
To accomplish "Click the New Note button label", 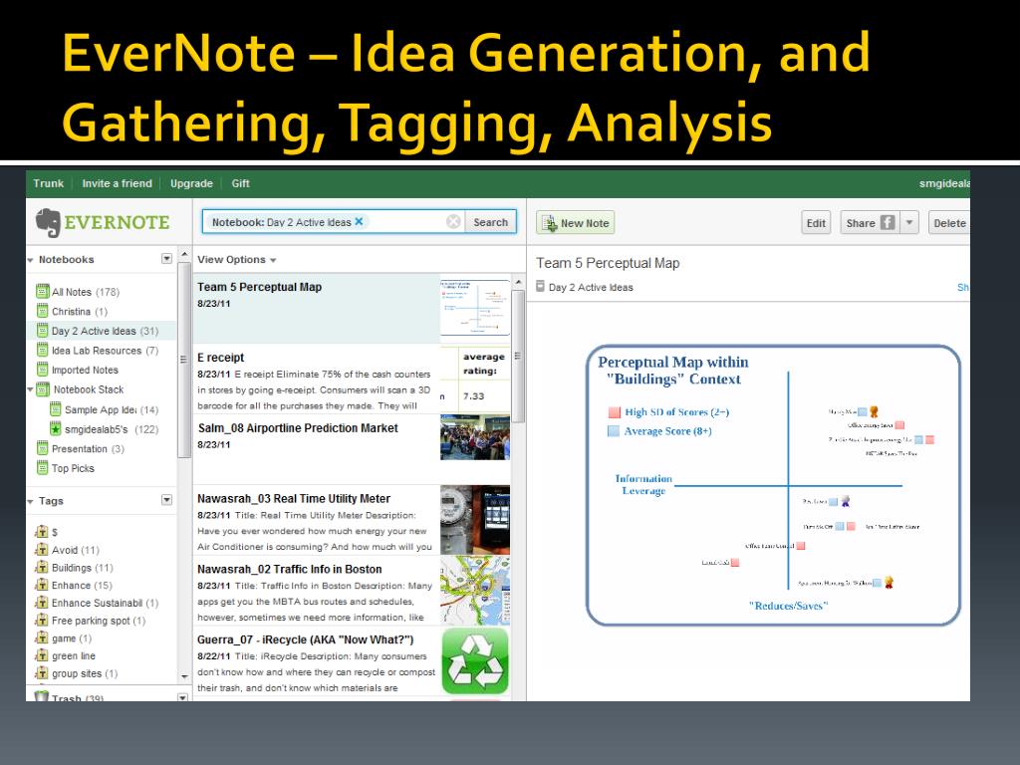I will (x=585, y=223).
